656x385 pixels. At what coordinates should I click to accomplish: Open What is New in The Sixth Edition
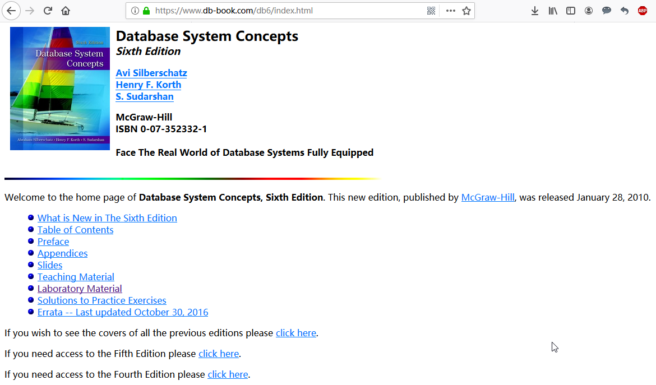coord(107,218)
